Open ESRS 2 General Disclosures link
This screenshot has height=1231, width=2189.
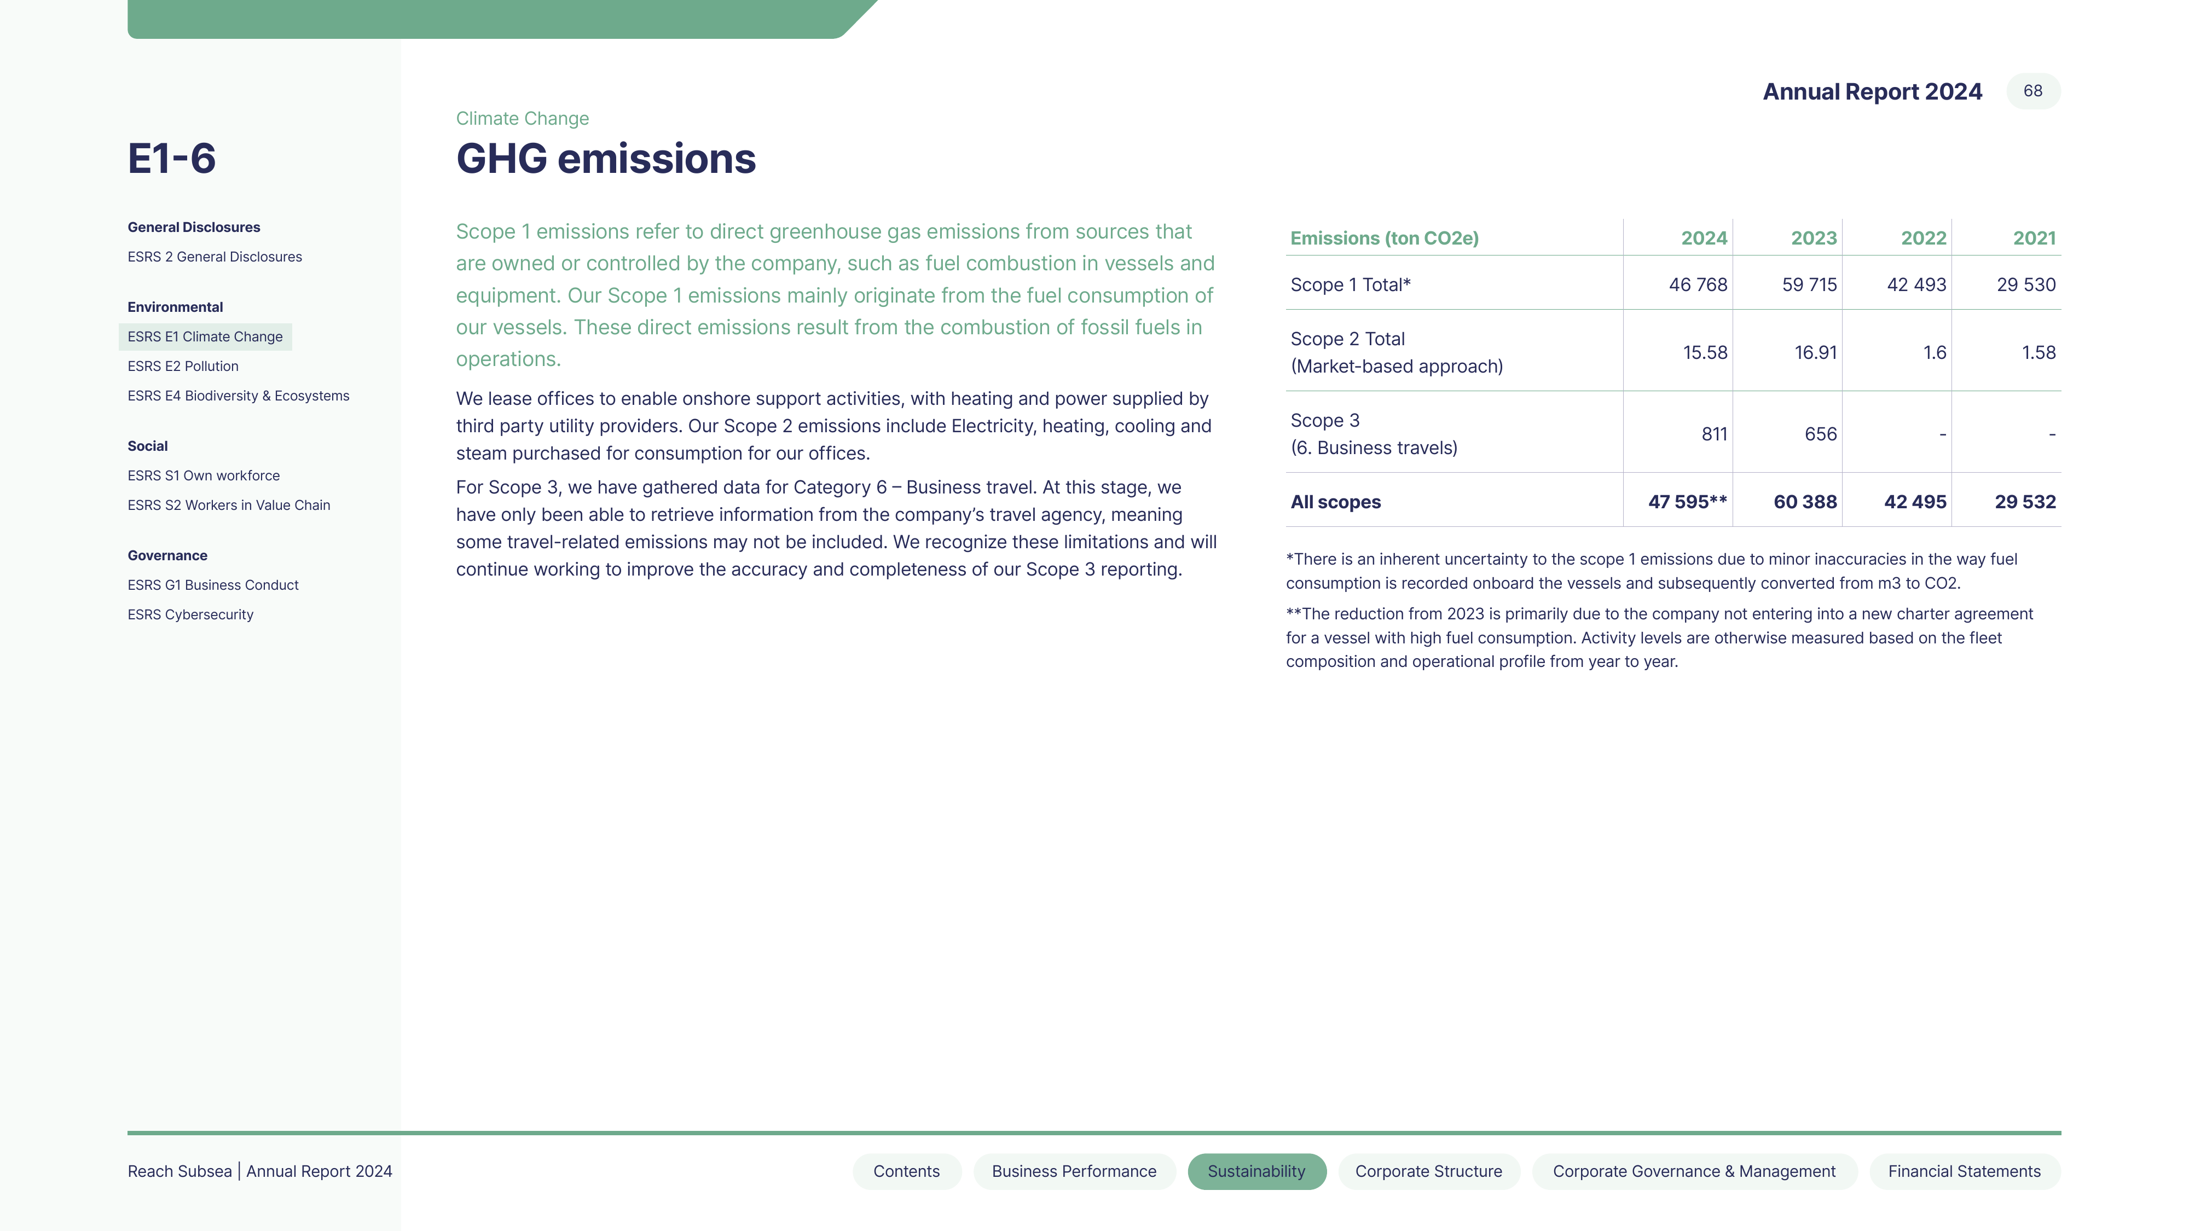click(214, 257)
